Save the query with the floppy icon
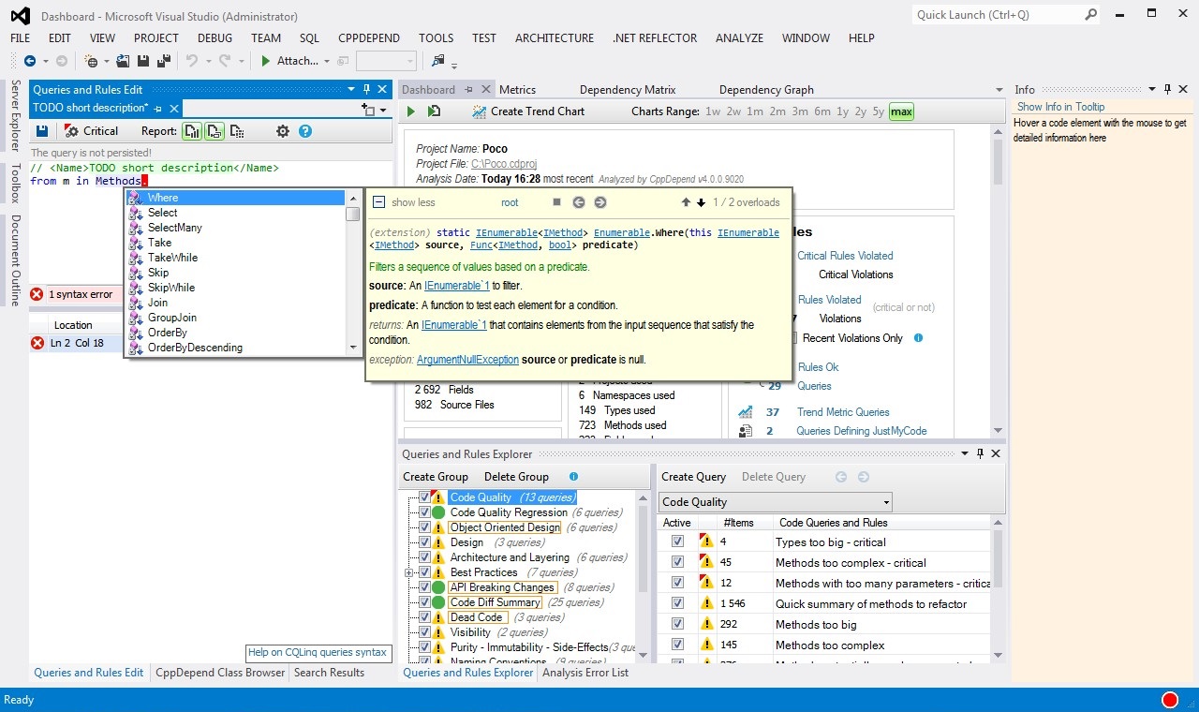1199x712 pixels. 42,131
